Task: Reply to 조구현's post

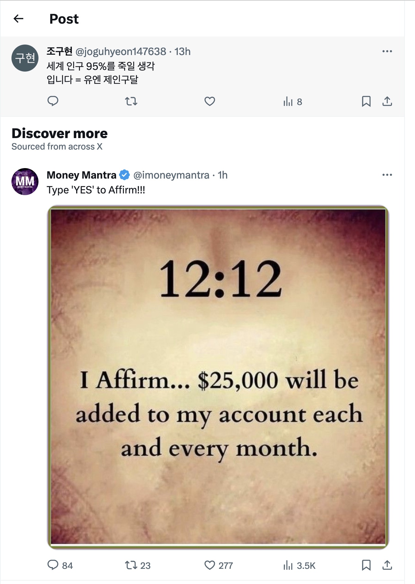Action: [53, 101]
